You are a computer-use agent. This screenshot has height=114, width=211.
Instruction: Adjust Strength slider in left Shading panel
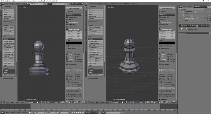point(74,32)
